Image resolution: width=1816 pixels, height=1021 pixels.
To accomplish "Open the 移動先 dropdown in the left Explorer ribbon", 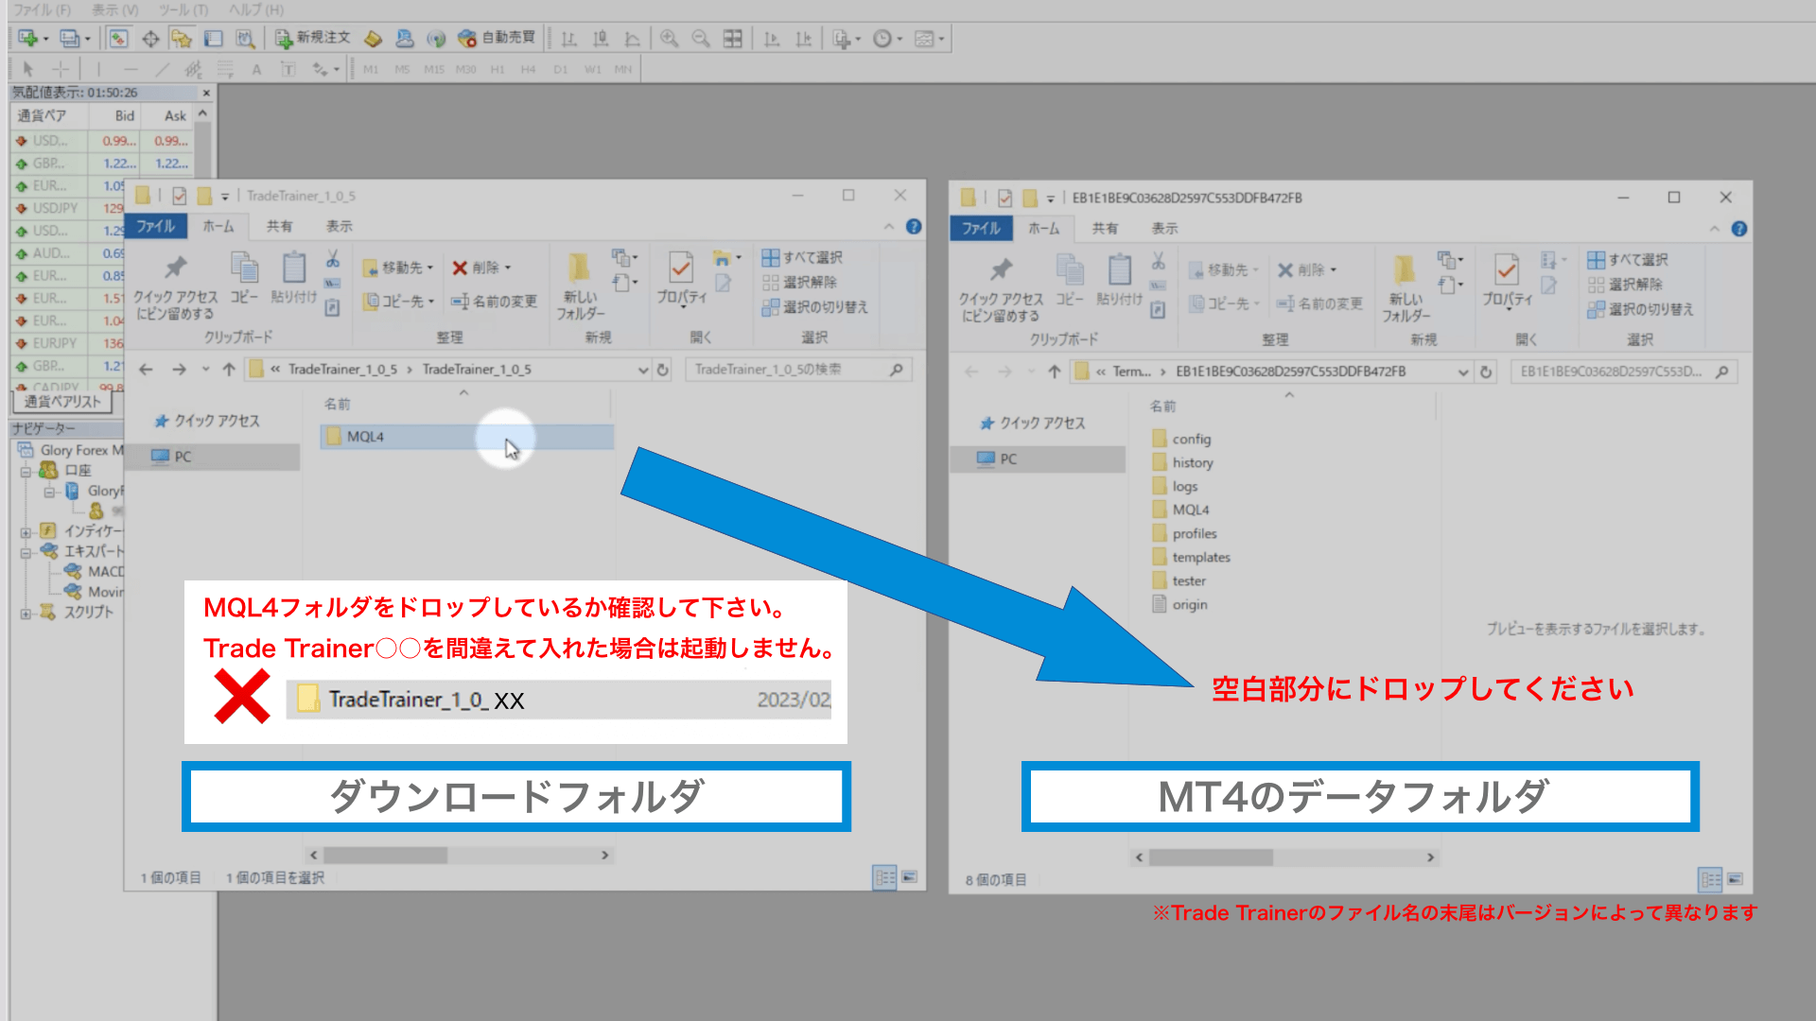I will click(x=400, y=268).
